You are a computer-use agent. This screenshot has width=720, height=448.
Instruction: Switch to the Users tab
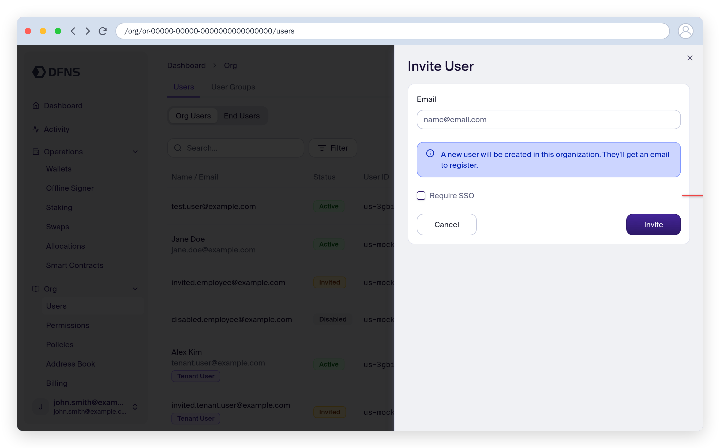pyautogui.click(x=184, y=87)
